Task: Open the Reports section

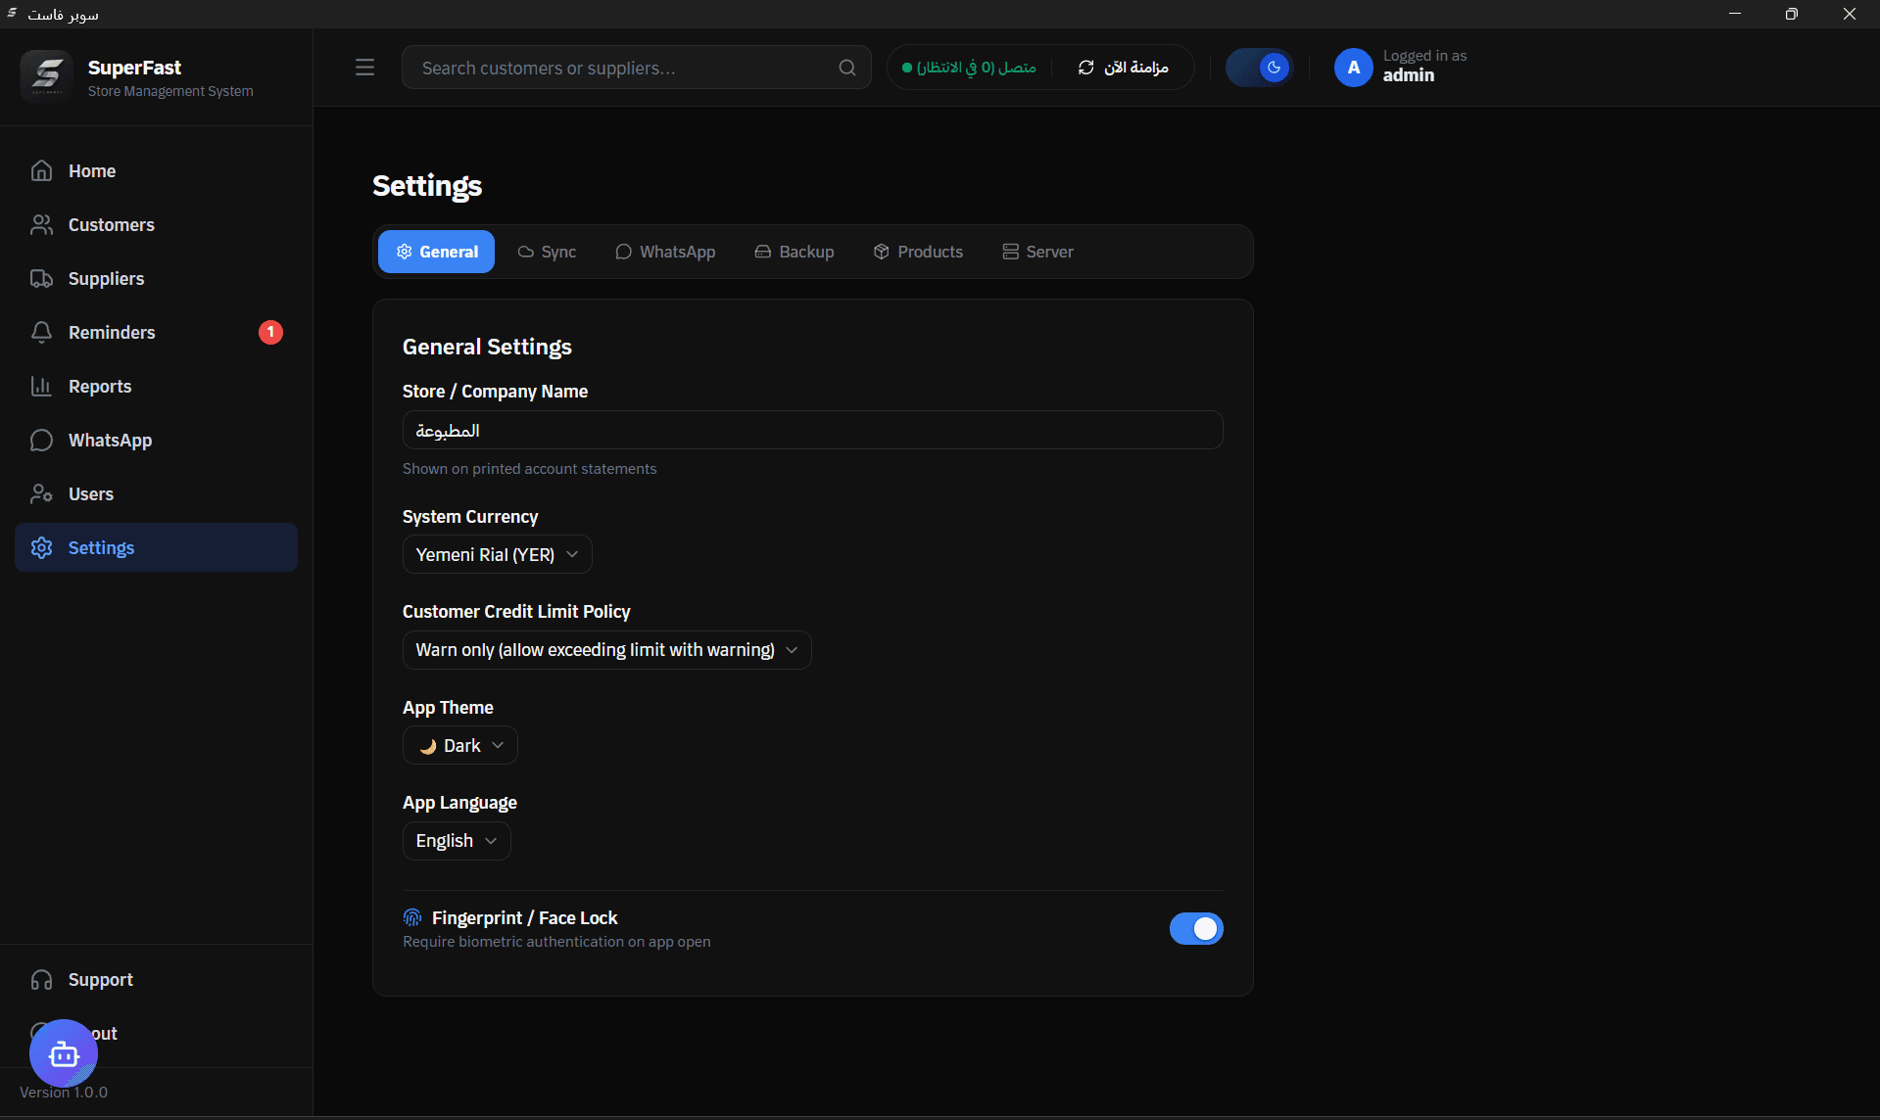Action: (x=156, y=386)
